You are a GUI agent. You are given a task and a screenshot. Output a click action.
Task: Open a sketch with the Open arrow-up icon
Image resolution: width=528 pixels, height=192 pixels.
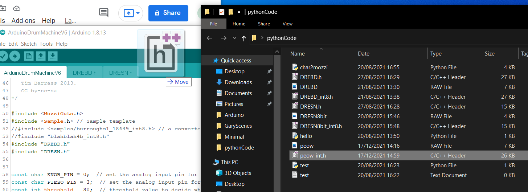(41, 56)
